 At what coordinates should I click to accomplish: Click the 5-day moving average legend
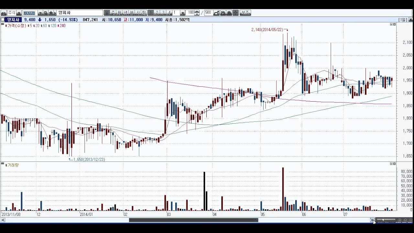pos(30,26)
